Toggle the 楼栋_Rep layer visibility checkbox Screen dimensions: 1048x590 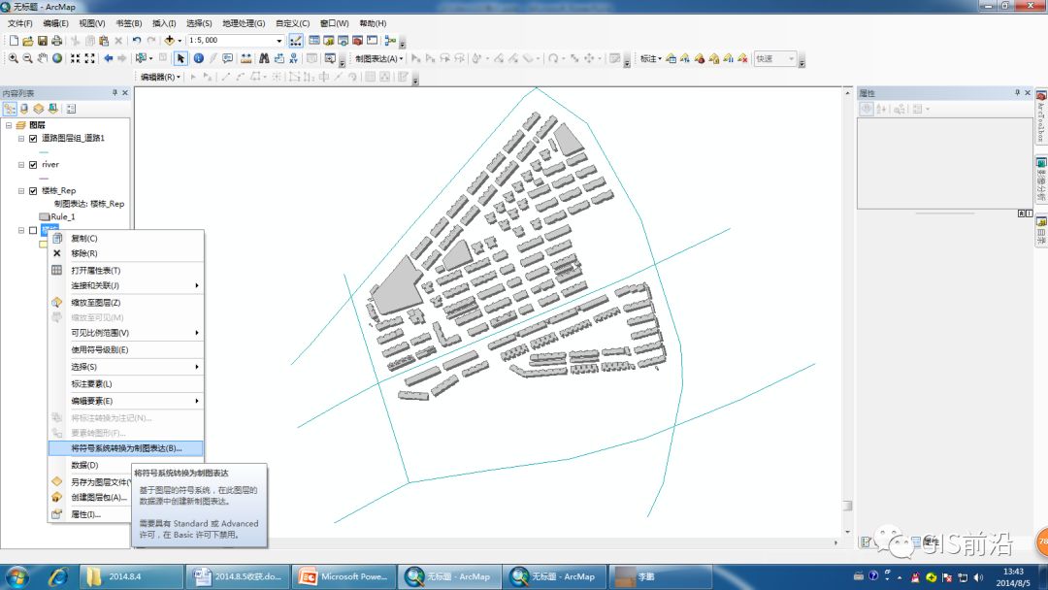(33, 190)
